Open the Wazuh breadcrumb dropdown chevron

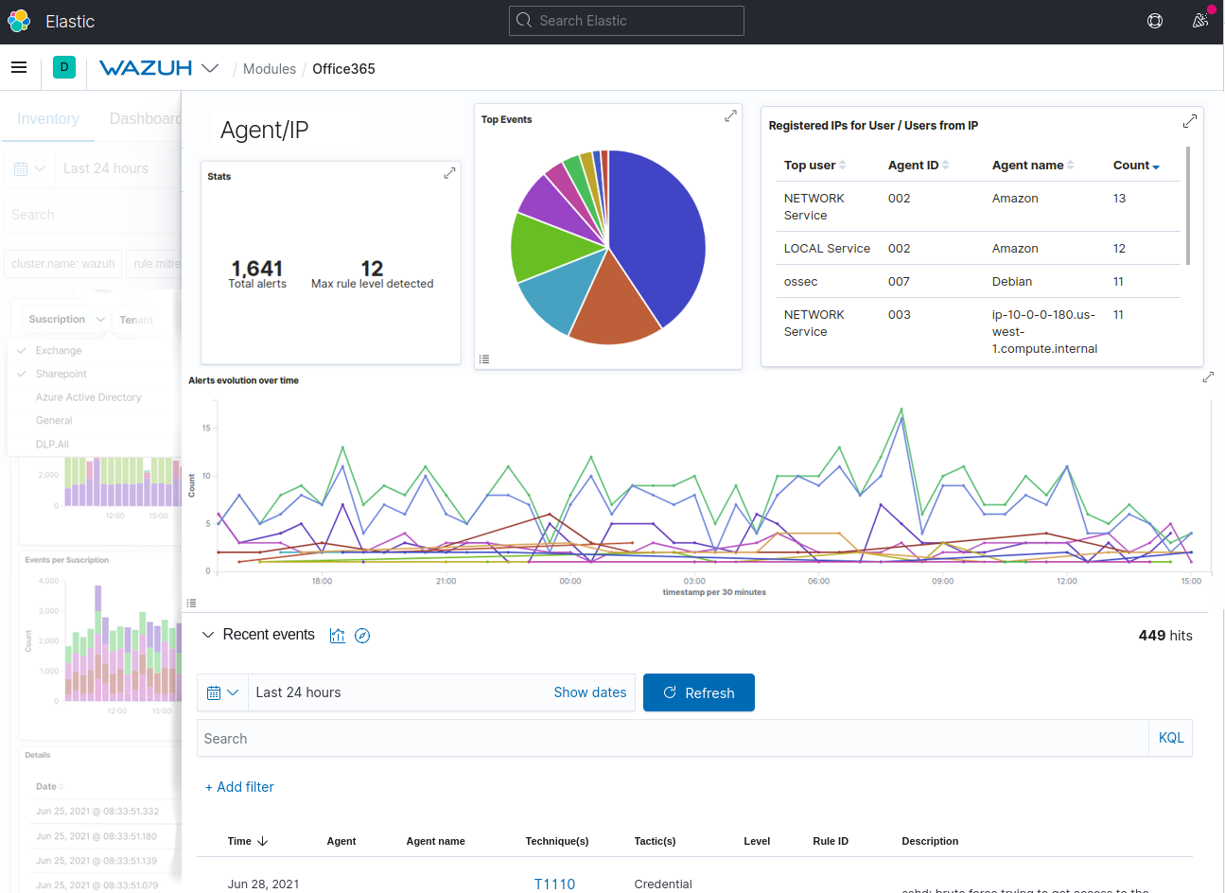coord(210,67)
